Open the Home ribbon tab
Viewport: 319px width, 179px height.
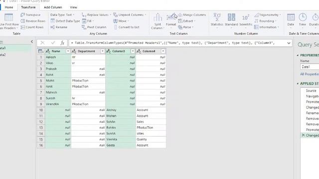pos(9,7)
